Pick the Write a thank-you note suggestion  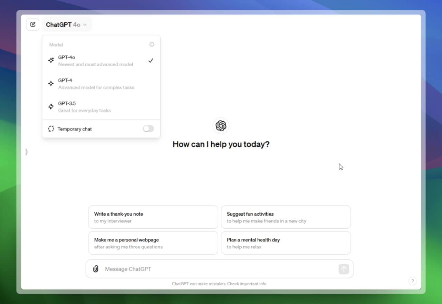point(153,217)
